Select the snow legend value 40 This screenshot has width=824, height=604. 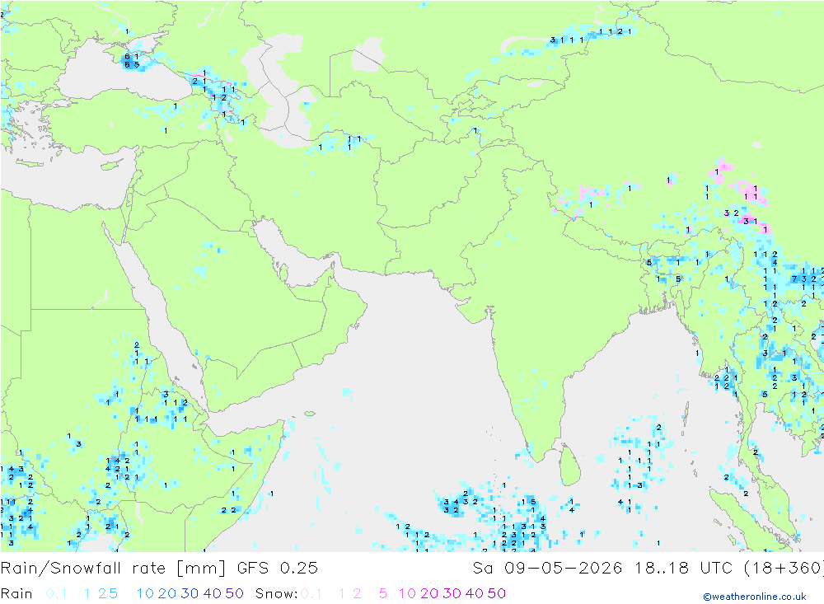click(x=475, y=593)
